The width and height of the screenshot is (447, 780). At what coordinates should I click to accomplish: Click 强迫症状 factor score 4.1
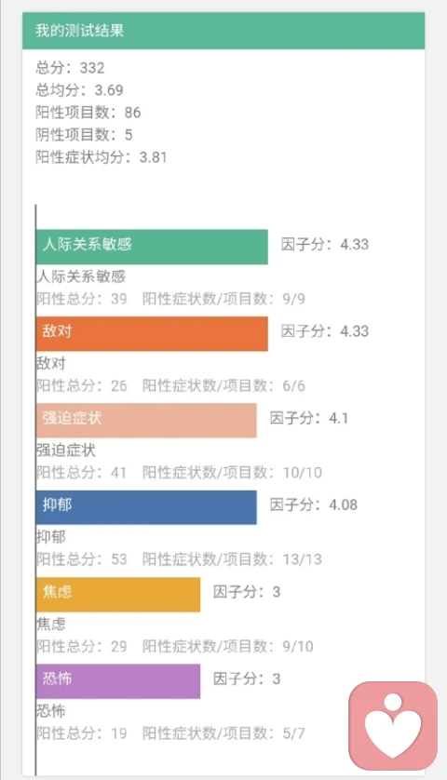click(x=308, y=418)
